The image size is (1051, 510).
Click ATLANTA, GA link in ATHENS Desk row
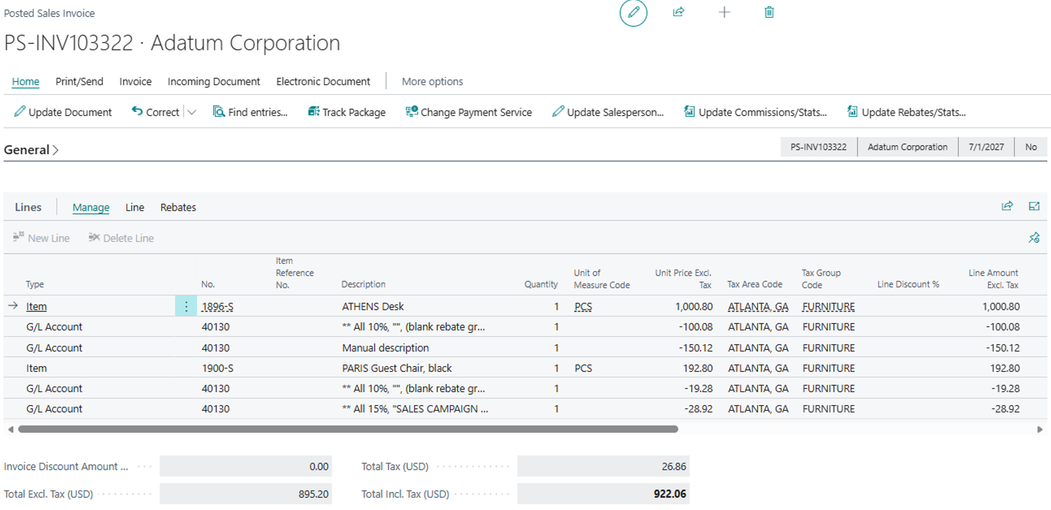tap(758, 306)
